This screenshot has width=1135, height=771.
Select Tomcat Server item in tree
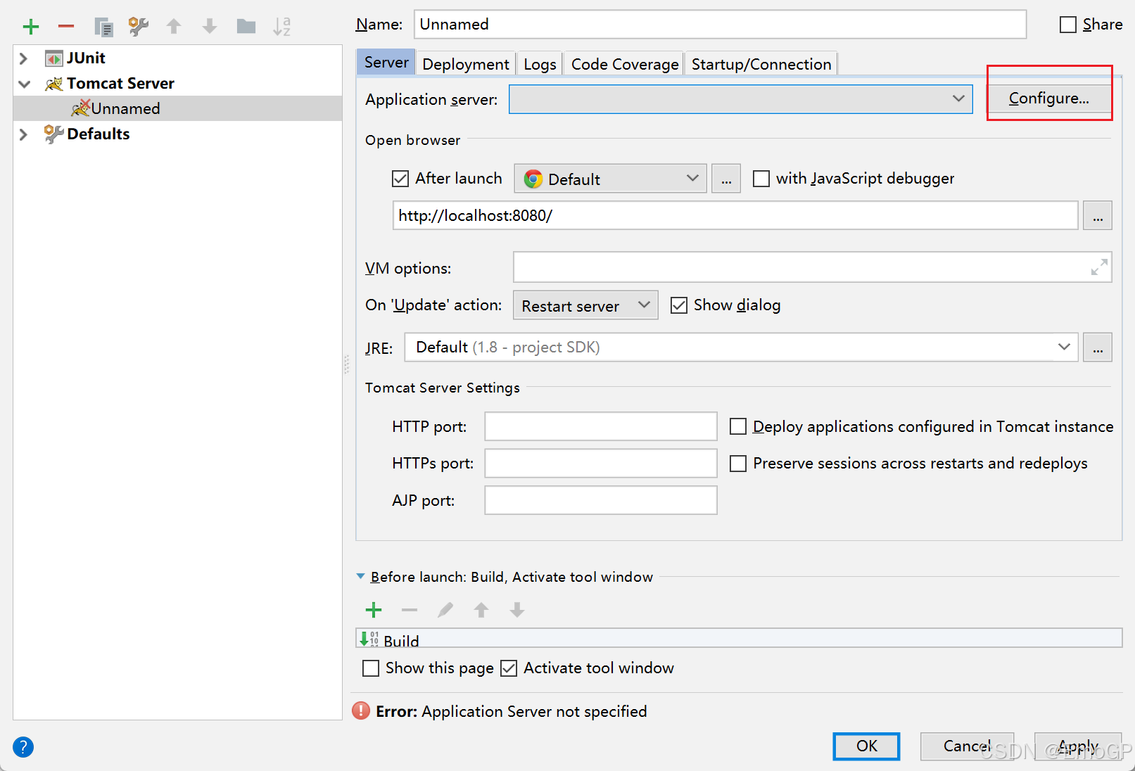120,84
